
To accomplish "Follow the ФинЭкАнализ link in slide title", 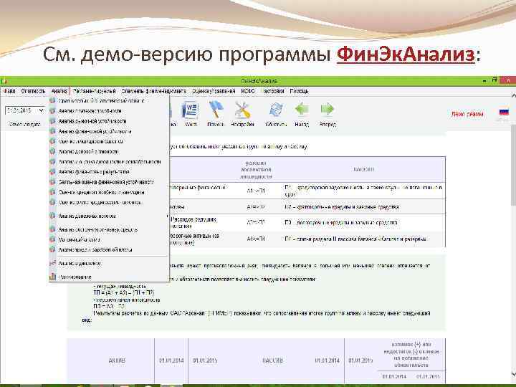I will [406, 54].
